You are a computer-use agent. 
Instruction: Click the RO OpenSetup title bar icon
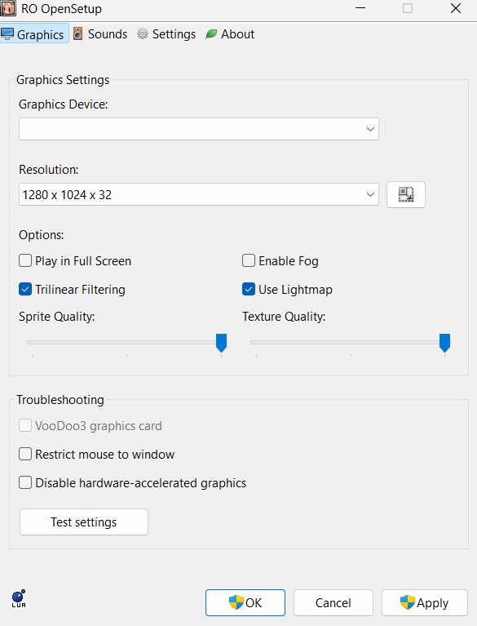8,8
